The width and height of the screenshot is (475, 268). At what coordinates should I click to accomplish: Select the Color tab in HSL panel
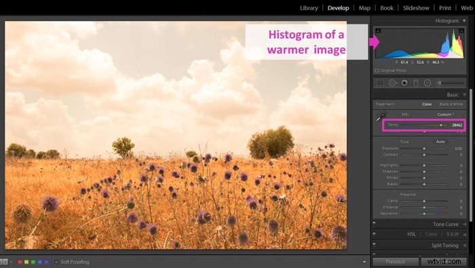pyautogui.click(x=431, y=234)
